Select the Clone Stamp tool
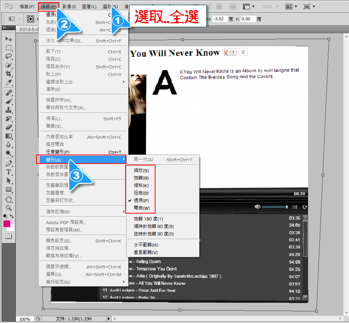 pyautogui.click(x=9, y=110)
